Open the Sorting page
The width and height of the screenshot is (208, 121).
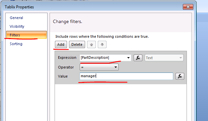coord(16,44)
